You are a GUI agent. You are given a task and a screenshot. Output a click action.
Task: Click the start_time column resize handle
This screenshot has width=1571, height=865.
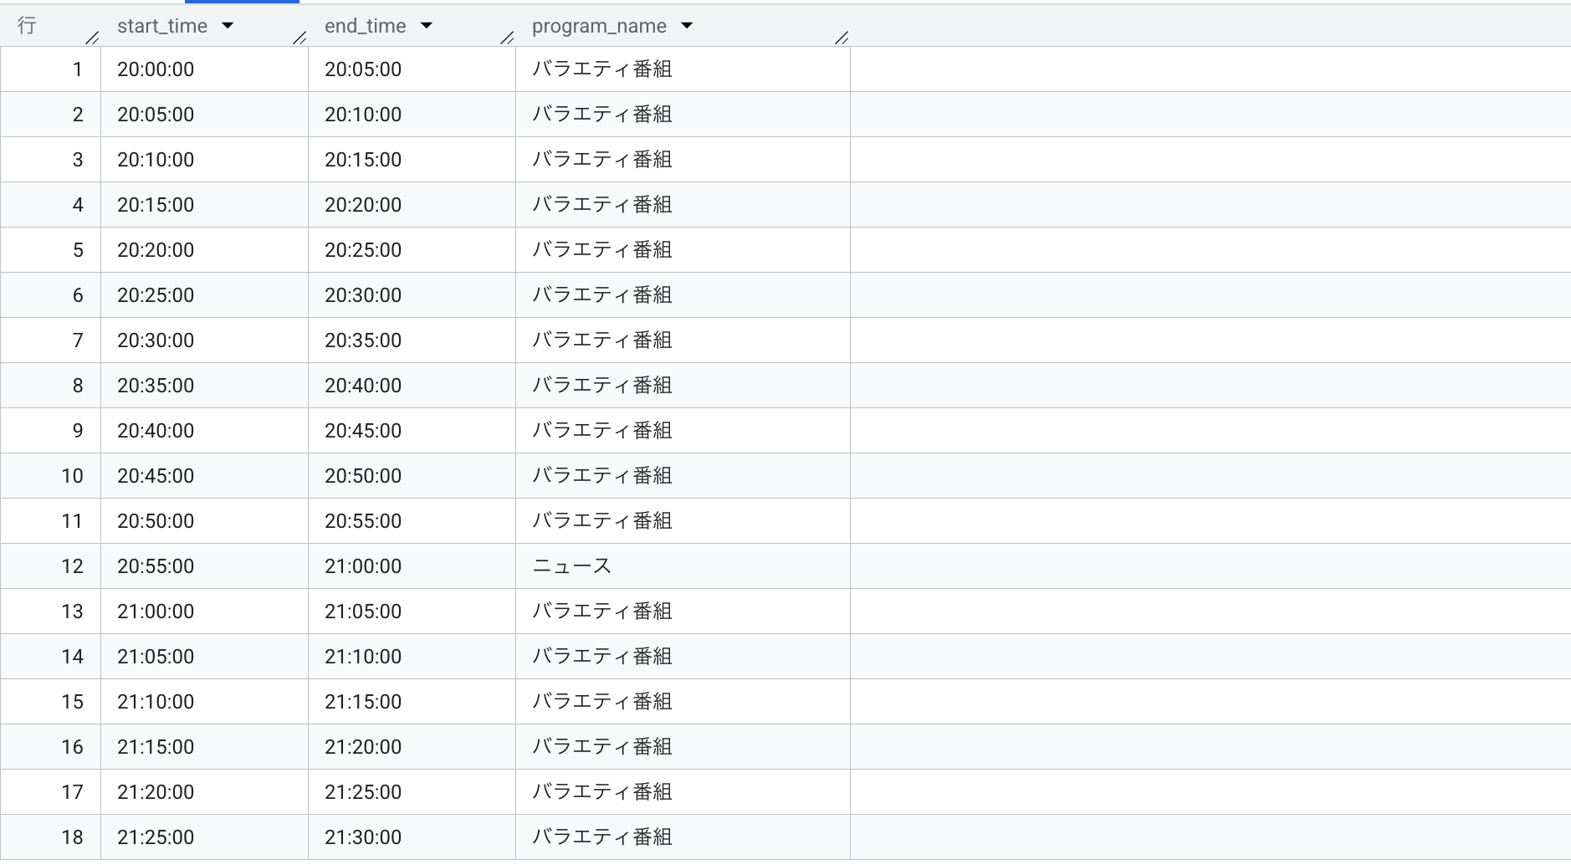point(299,38)
